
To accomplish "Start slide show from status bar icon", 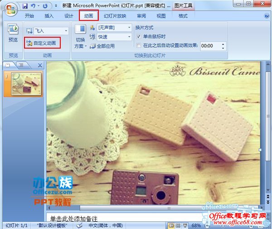I will 185,226.
